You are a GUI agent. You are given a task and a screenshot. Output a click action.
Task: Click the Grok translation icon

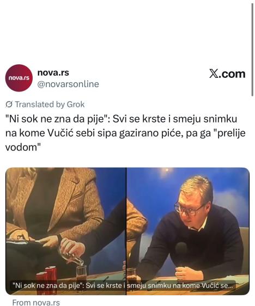click(x=9, y=105)
